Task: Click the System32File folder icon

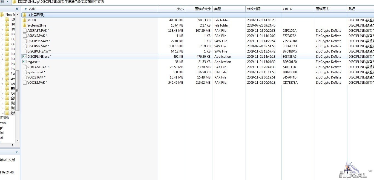Action: pyautogui.click(x=25, y=25)
